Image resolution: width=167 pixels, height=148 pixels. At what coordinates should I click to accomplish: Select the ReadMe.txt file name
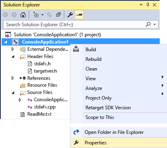coord(39,114)
